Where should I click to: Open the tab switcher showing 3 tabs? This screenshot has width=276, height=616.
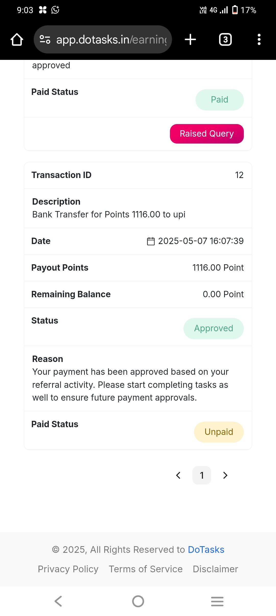click(225, 39)
